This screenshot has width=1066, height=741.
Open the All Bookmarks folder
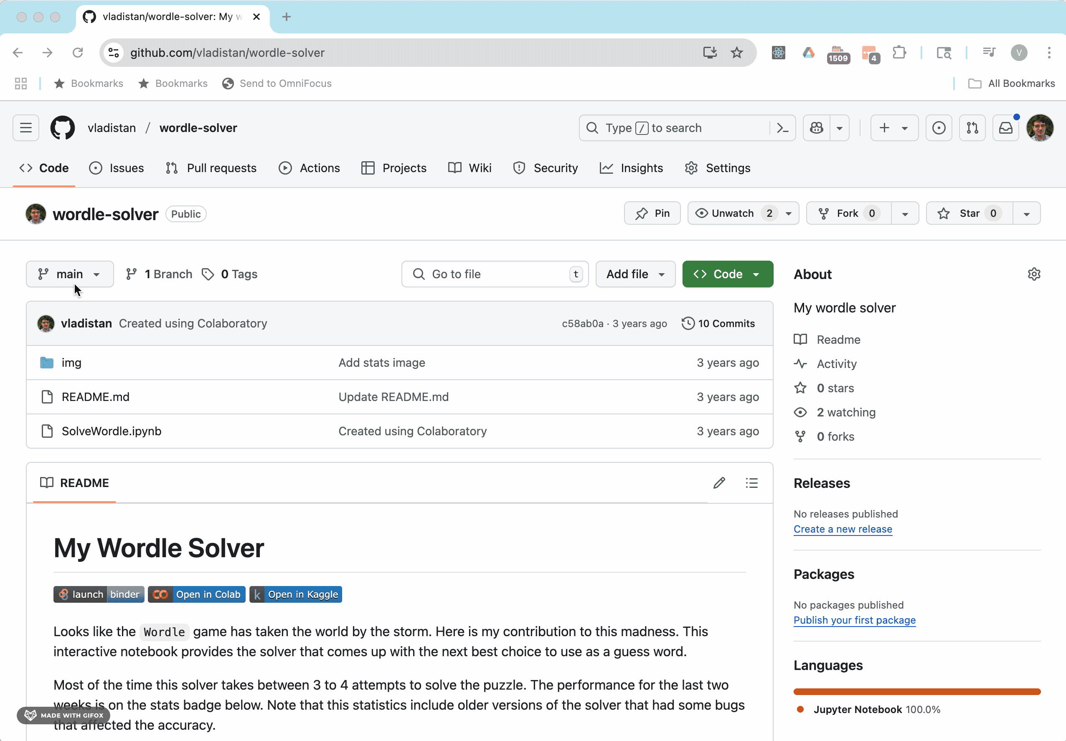point(1011,84)
